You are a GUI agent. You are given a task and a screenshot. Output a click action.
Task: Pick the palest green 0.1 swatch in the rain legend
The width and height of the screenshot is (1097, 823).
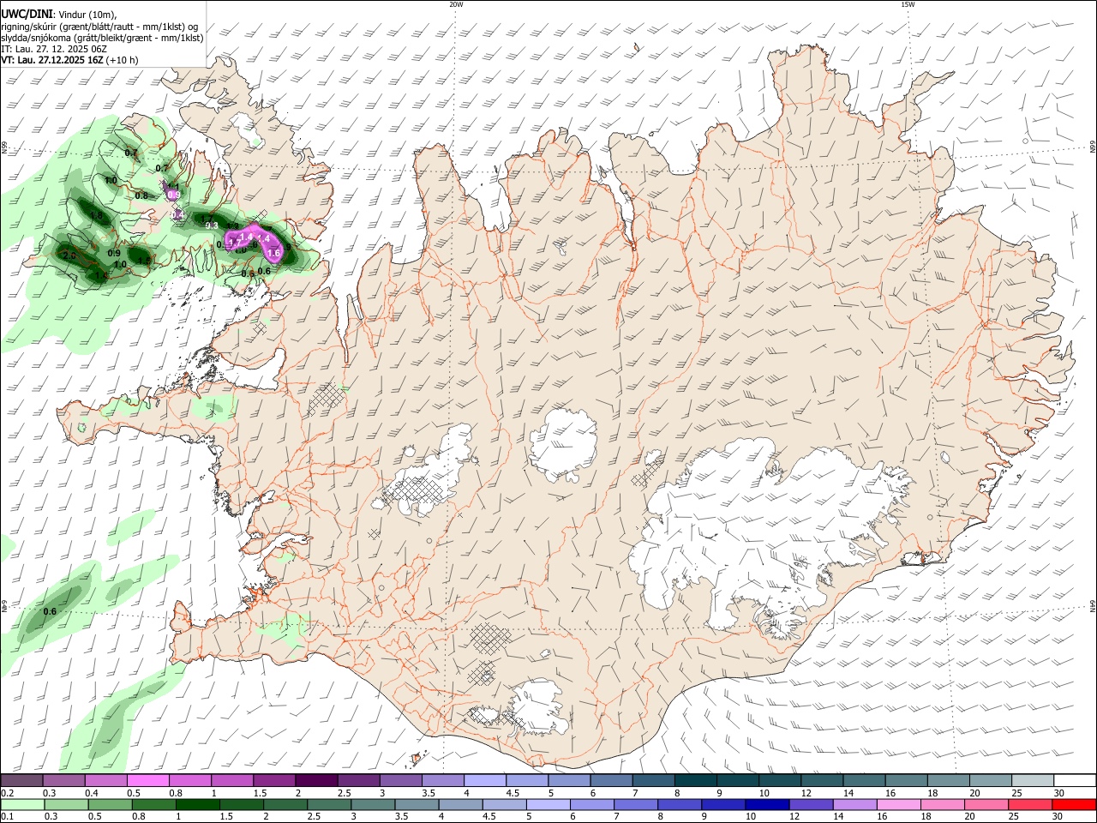21,804
